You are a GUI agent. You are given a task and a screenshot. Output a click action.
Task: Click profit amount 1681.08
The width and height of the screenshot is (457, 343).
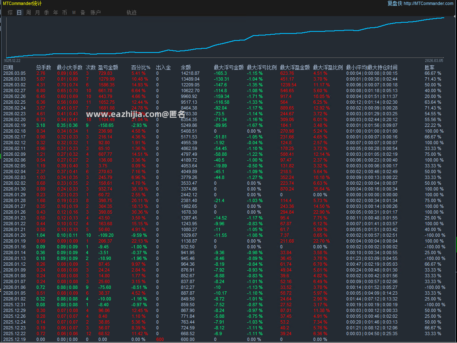pyautogui.click(x=106, y=108)
